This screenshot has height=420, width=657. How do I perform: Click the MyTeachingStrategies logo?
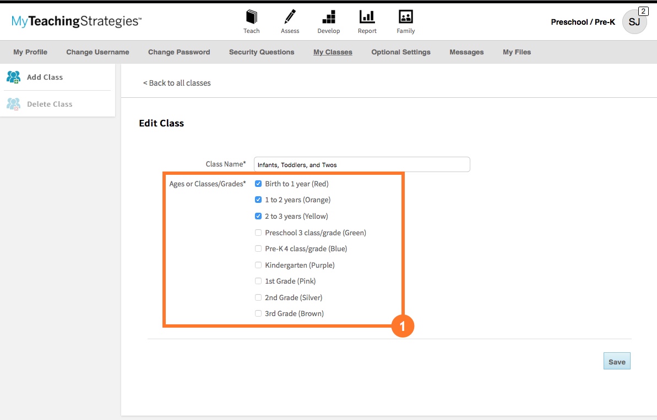tap(77, 22)
